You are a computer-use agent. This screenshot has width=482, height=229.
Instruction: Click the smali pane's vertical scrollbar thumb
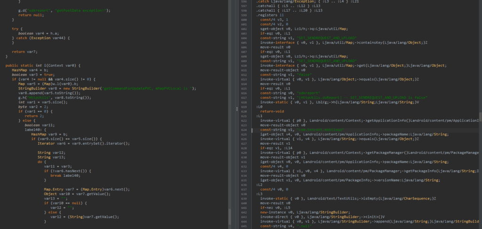pyautogui.click(x=480, y=117)
